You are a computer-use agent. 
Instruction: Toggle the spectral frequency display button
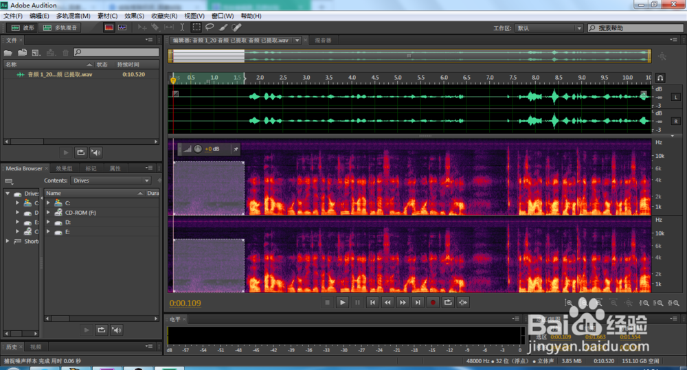pyautogui.click(x=109, y=27)
